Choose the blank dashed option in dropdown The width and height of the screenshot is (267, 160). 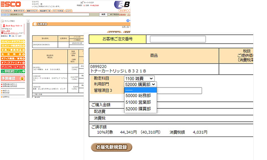click(141, 90)
